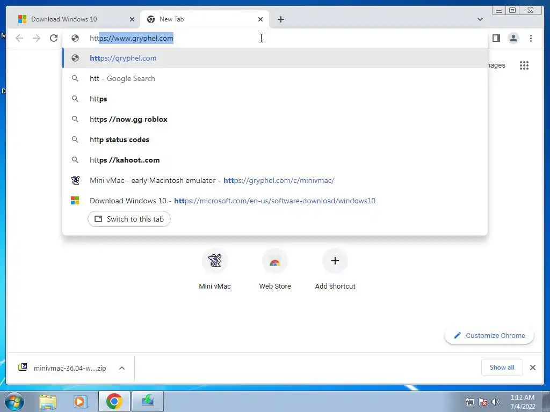Click the volume speaker tray icon
This screenshot has width=550, height=412.
coord(496,402)
